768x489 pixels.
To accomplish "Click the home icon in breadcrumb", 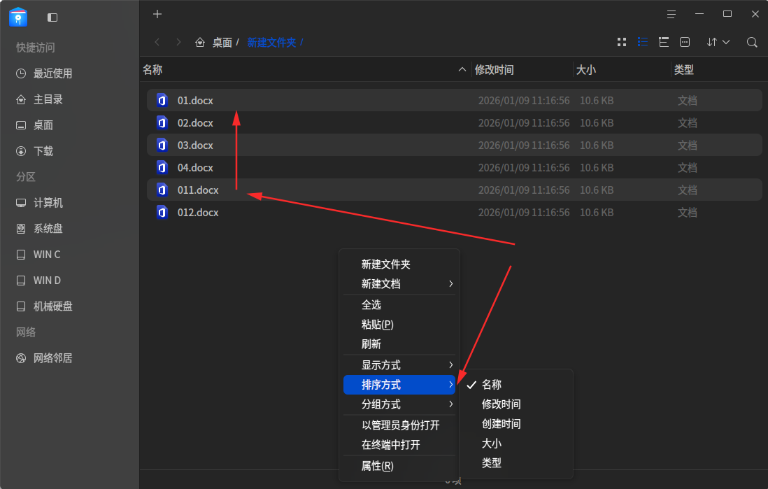I will coord(200,43).
